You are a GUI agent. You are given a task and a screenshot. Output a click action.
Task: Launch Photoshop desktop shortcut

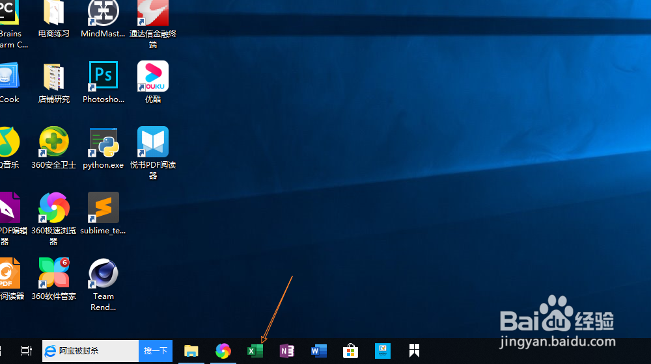(x=104, y=83)
